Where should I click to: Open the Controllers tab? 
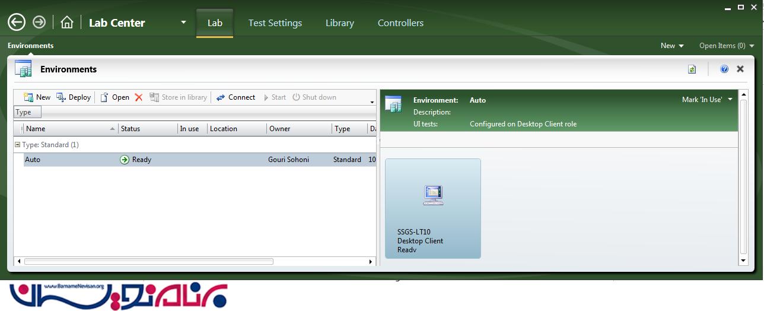pyautogui.click(x=400, y=23)
